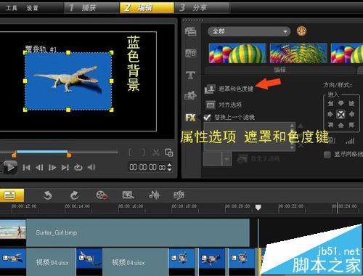Click the right orange trim marker
This screenshot has width=363, height=276.
(69, 155)
